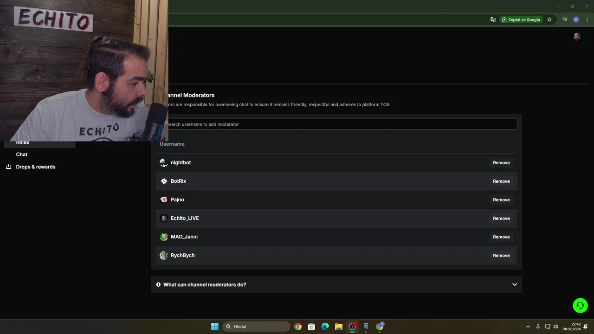Click the Pajno username text
594x334 pixels.
pos(177,199)
